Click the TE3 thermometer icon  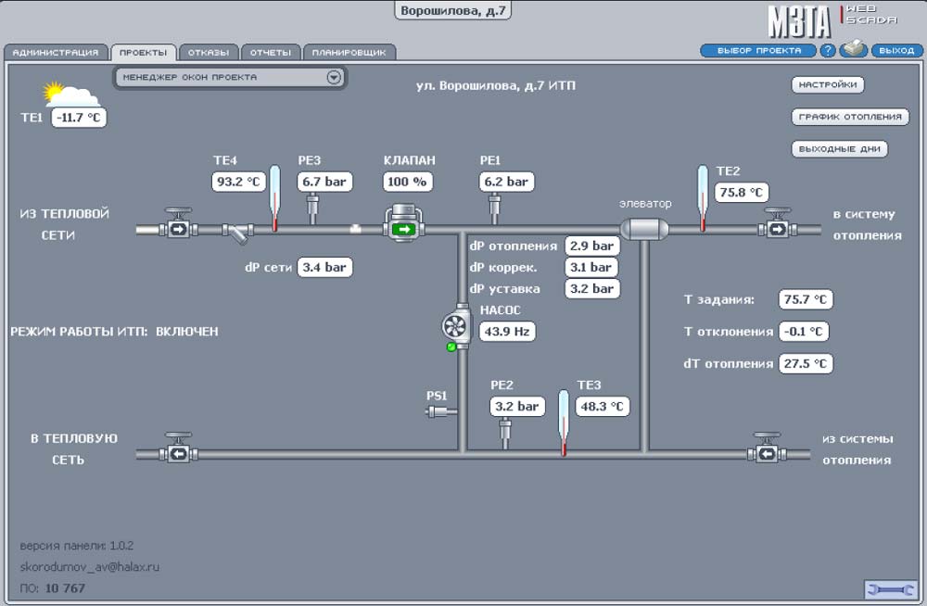pyautogui.click(x=564, y=423)
